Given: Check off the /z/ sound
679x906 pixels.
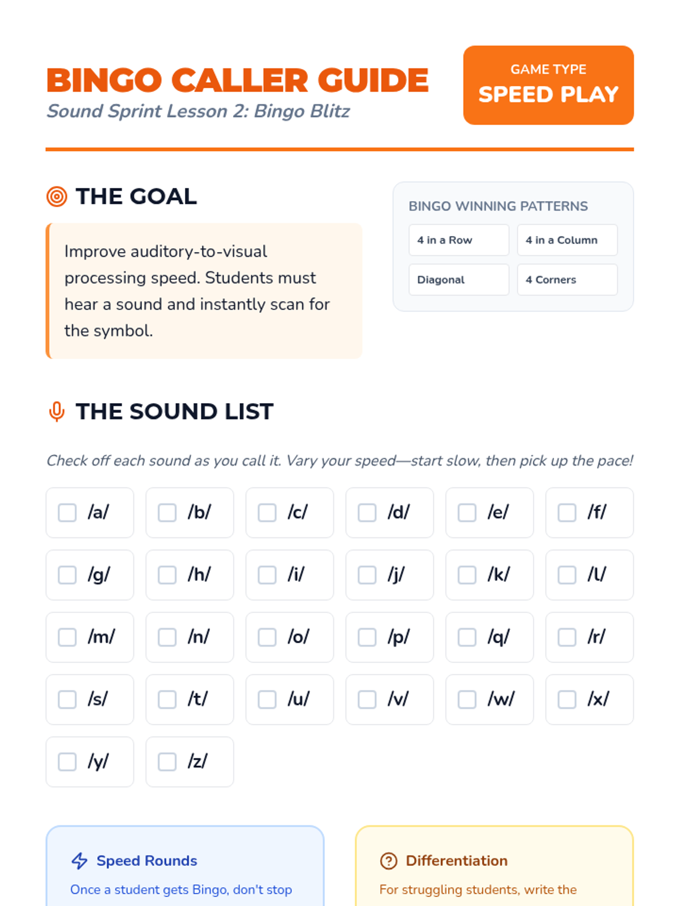Looking at the screenshot, I should (x=167, y=762).
